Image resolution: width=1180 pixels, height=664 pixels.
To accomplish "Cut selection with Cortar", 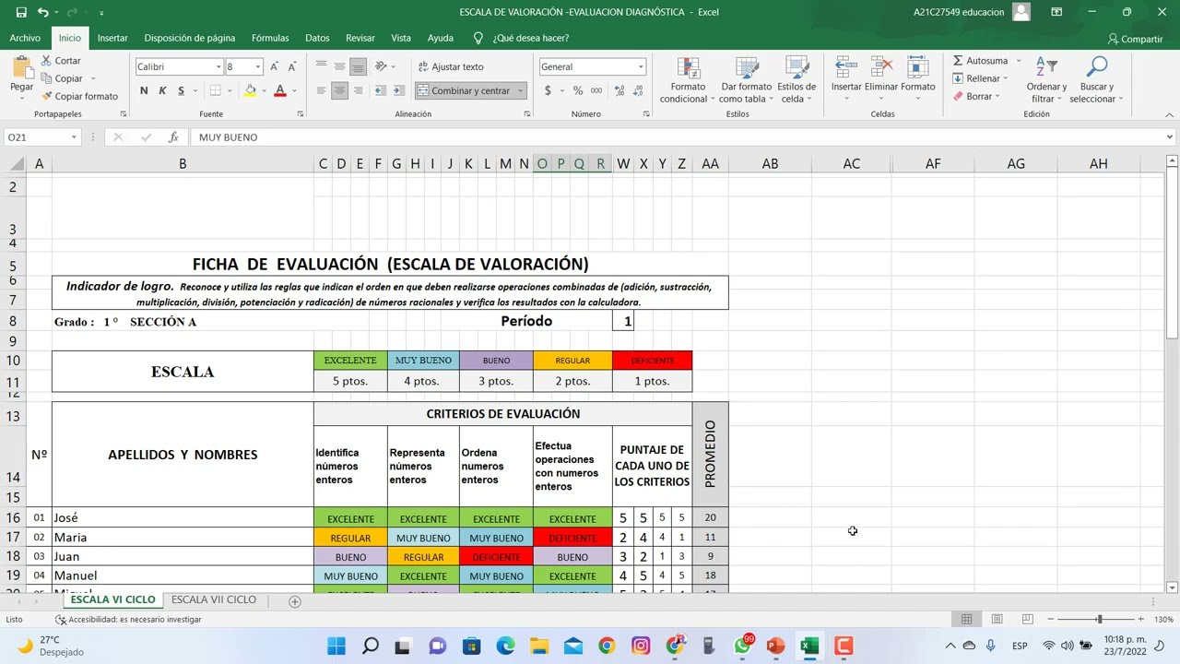I will point(61,61).
